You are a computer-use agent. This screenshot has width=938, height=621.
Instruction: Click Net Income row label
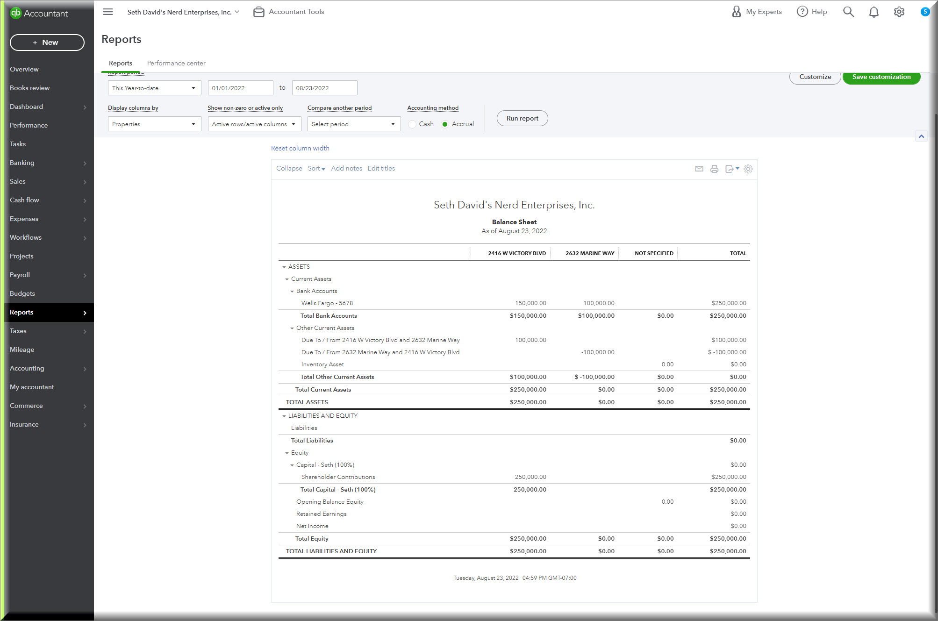pos(312,526)
